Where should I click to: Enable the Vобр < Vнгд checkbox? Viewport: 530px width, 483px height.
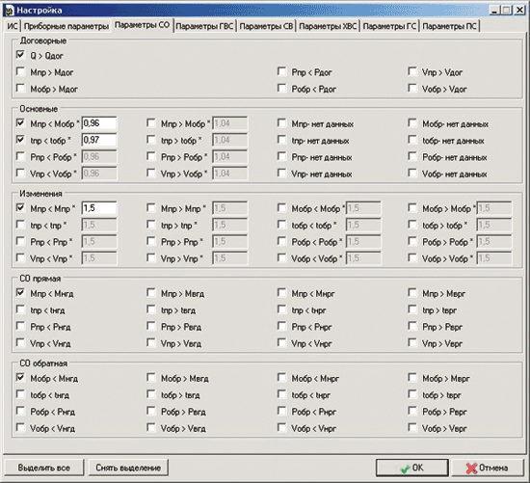point(20,427)
